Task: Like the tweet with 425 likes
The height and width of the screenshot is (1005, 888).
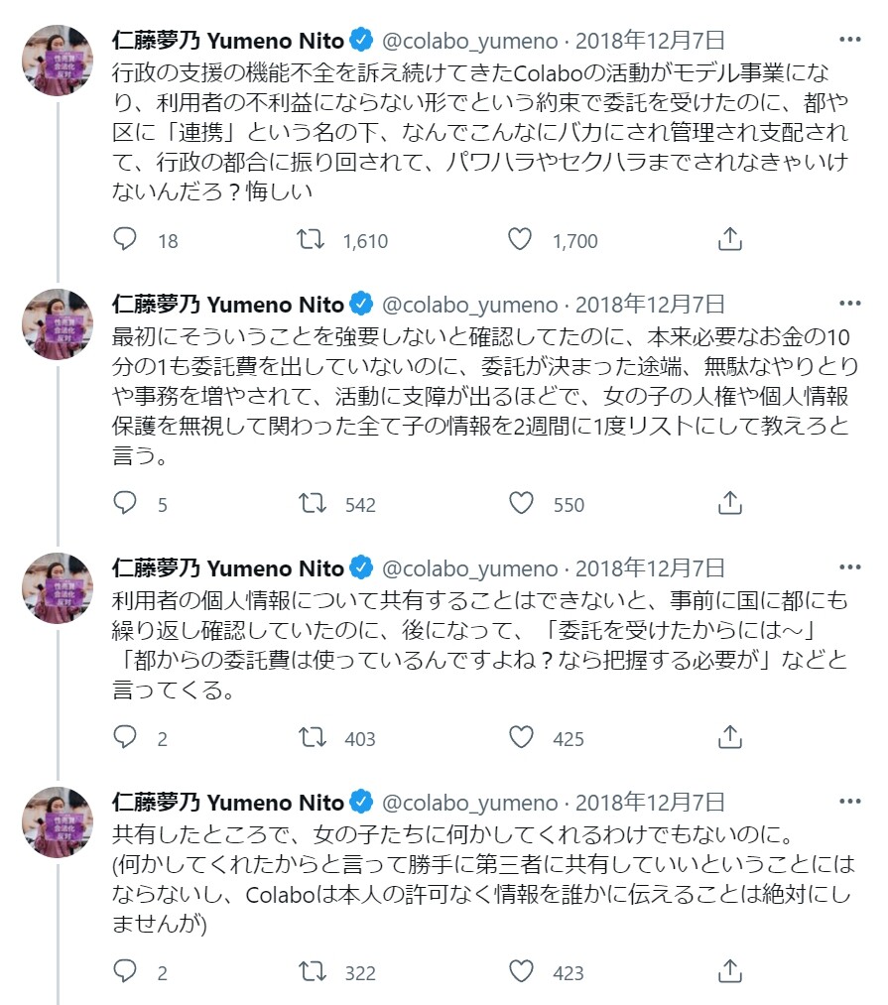Action: pyautogui.click(x=520, y=737)
